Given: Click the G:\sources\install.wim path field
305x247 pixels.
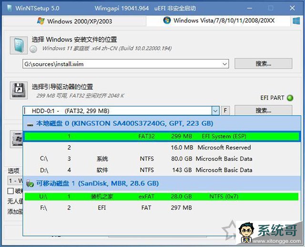Looking at the screenshot, I should point(125,64).
